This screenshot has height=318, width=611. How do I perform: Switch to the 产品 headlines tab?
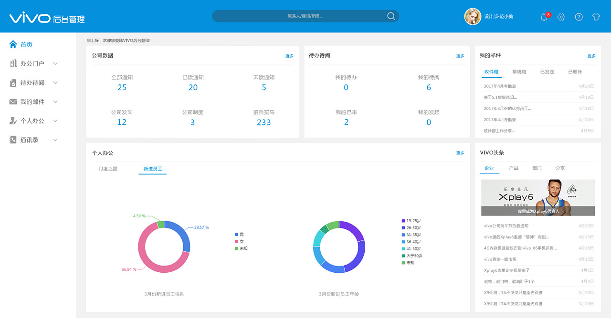514,168
